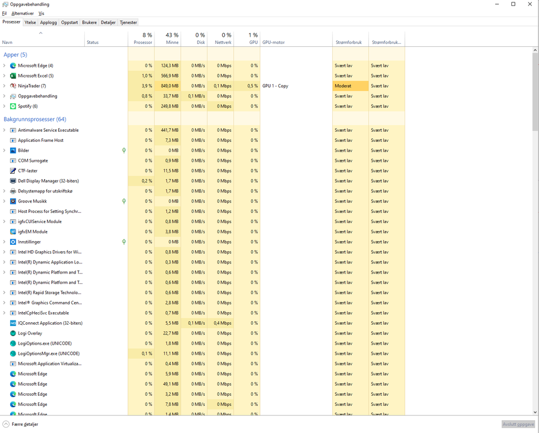Screen dimensions: 539x433
Task: Click the Spotify app icon
Action: pyautogui.click(x=13, y=106)
